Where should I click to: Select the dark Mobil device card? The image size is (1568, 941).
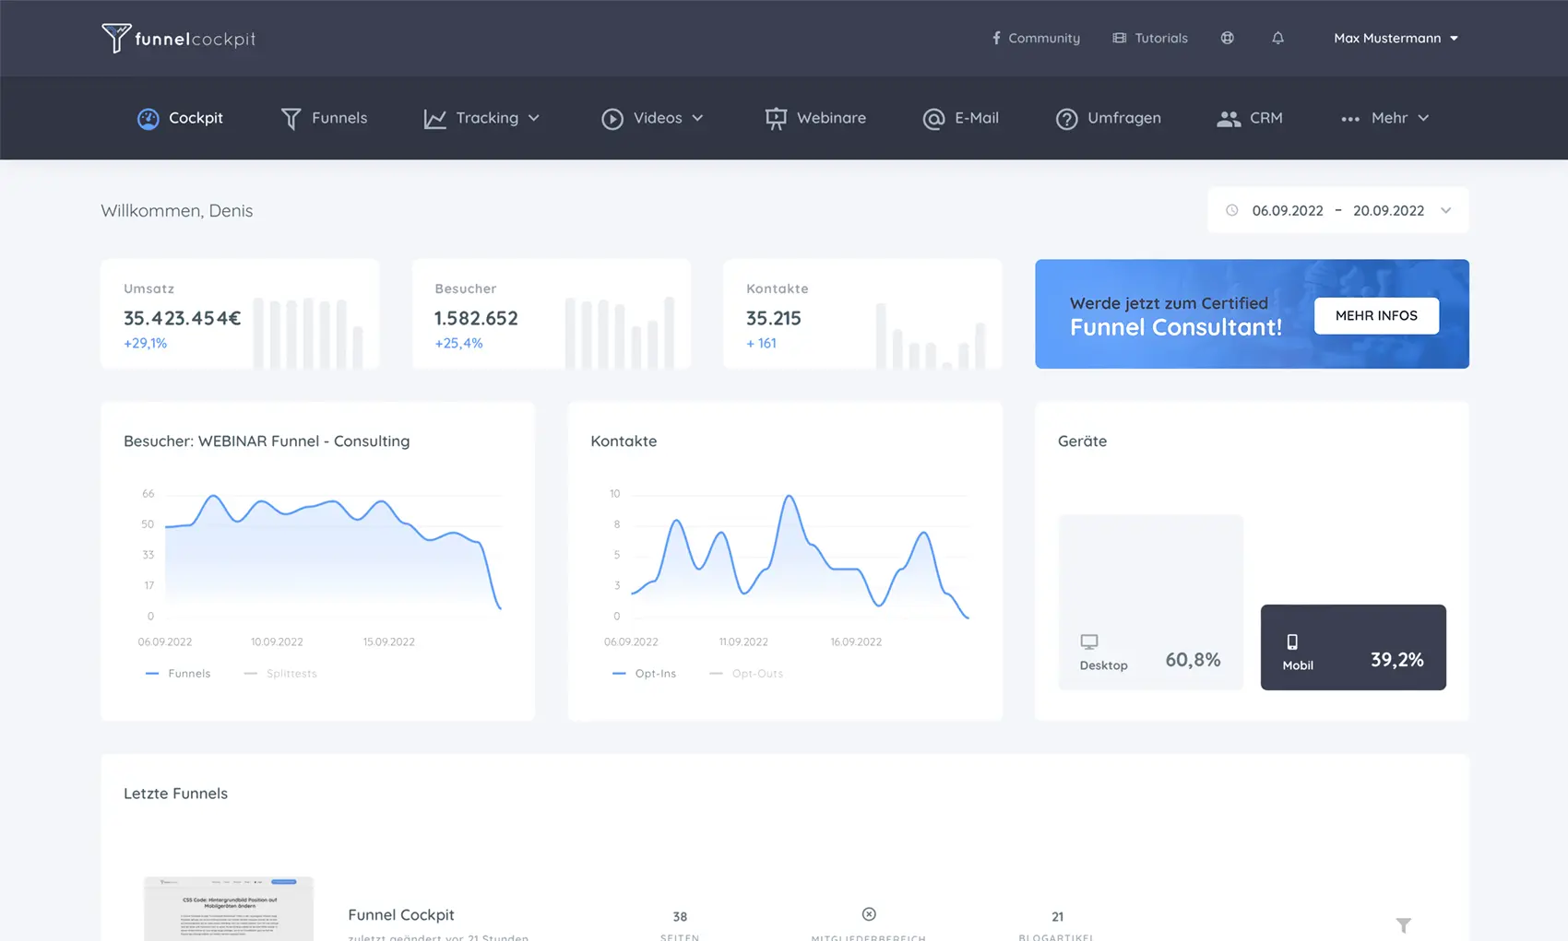pos(1352,647)
